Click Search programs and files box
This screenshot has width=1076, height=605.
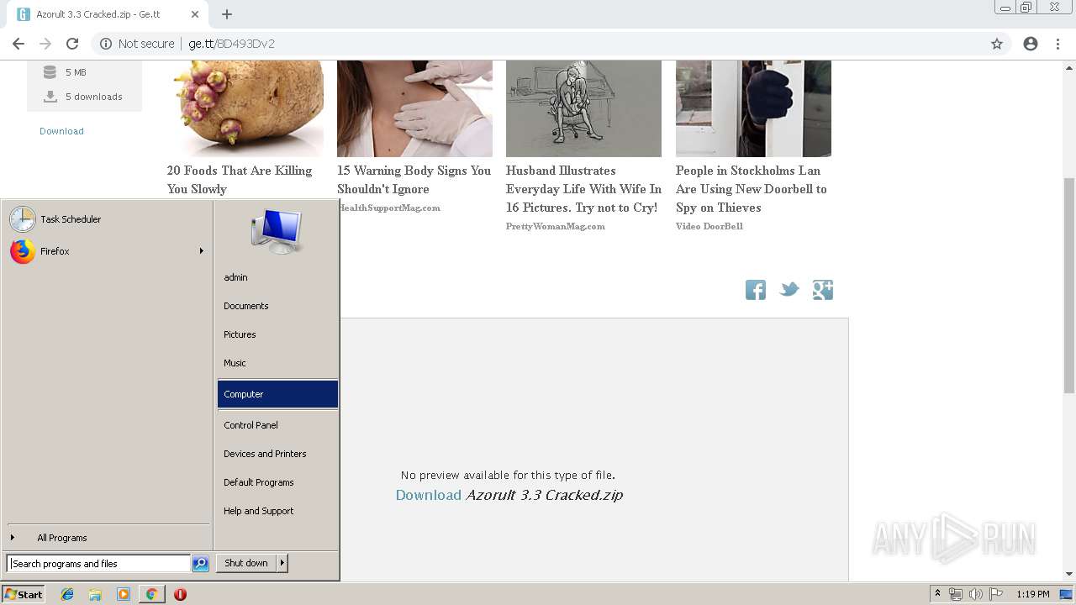pyautogui.click(x=99, y=564)
